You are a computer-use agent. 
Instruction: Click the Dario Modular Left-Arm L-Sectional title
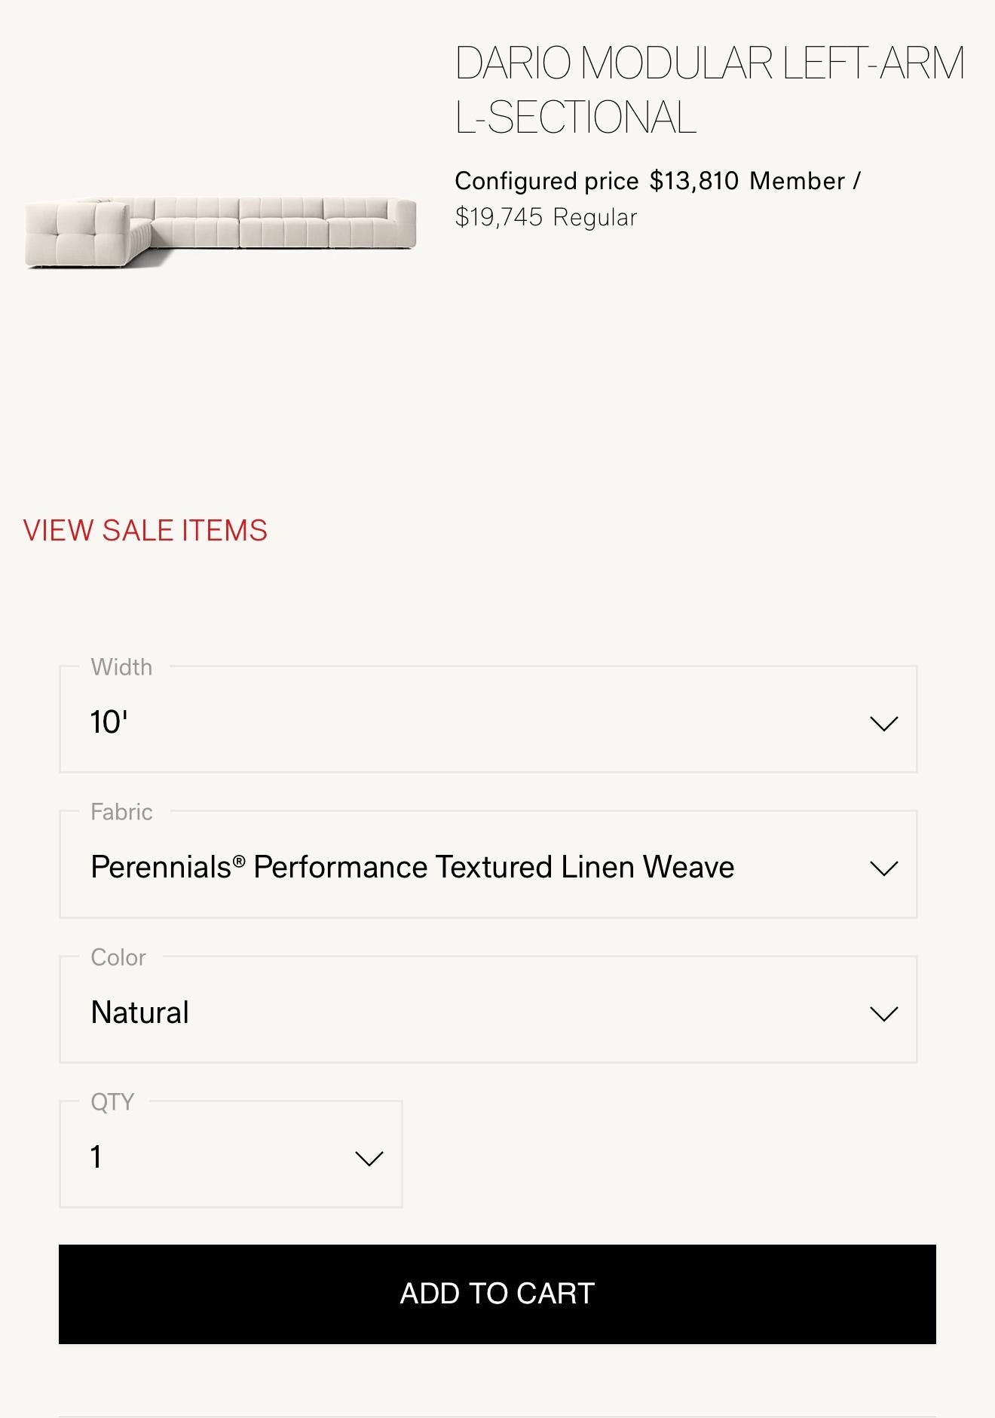(x=709, y=90)
